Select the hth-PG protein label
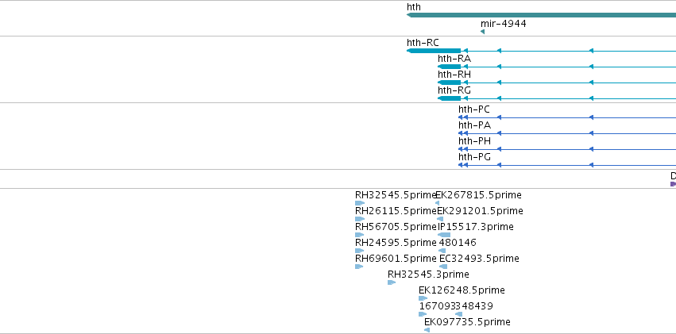 [475, 157]
